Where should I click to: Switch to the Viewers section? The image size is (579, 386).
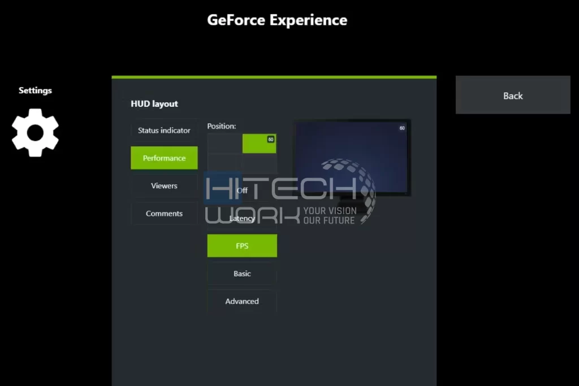coord(164,185)
